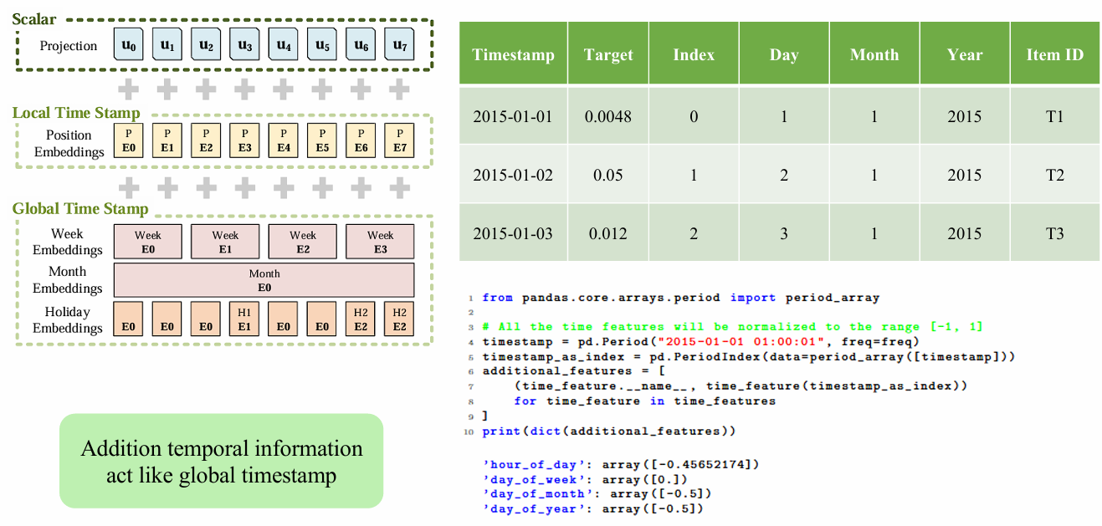Screen dimensions: 1102x526
Task: Pick the Week E3 embedding block
Action: (380, 242)
